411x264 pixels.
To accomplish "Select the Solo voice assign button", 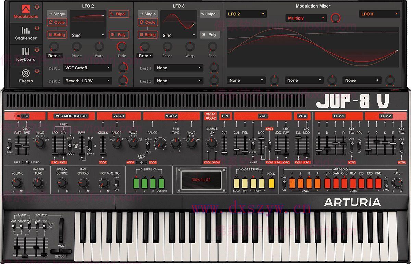I will click(236, 183).
